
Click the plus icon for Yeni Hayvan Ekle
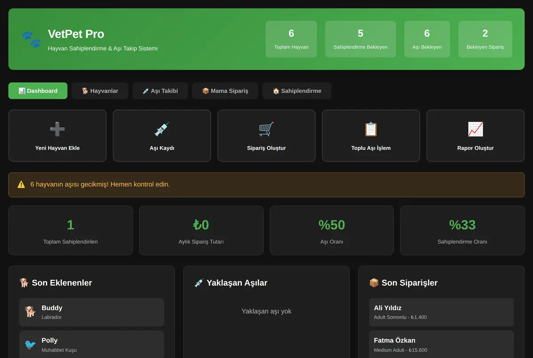(57, 129)
